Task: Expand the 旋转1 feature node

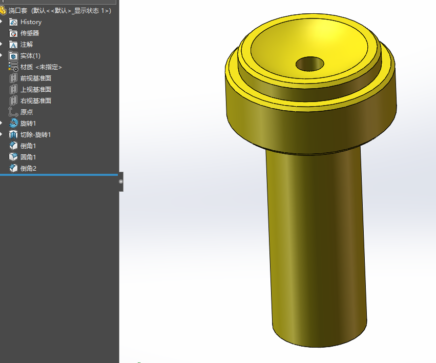Action: (2, 123)
